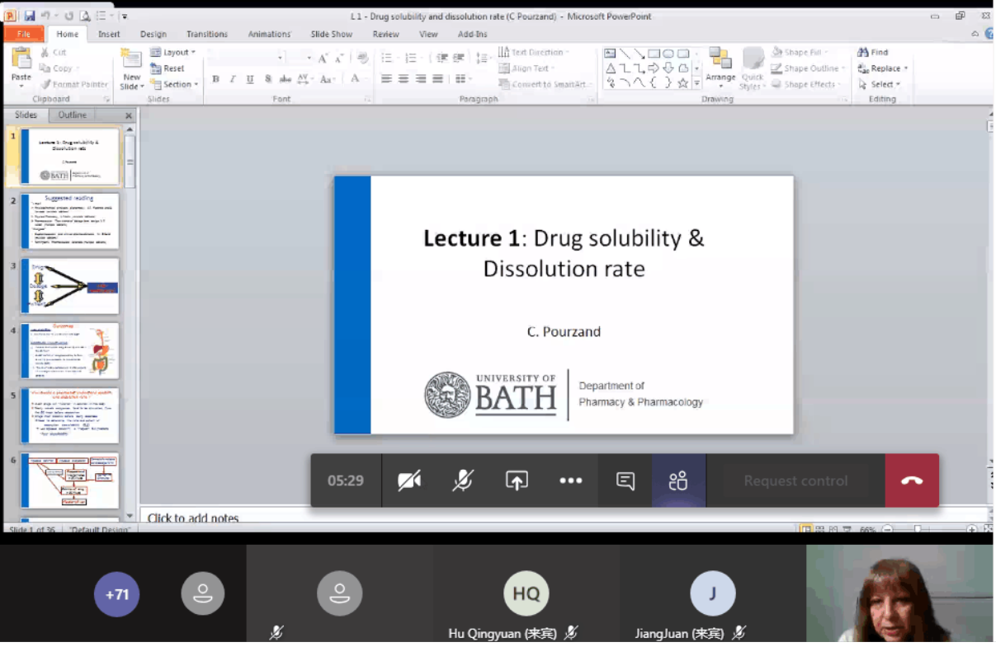Click the Find button in Editing group
The height and width of the screenshot is (647, 996).
pos(874,53)
